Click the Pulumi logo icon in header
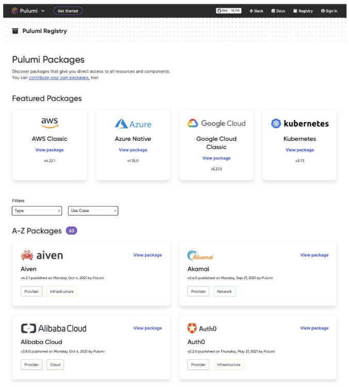Image resolution: width=349 pixels, height=387 pixels. point(15,11)
